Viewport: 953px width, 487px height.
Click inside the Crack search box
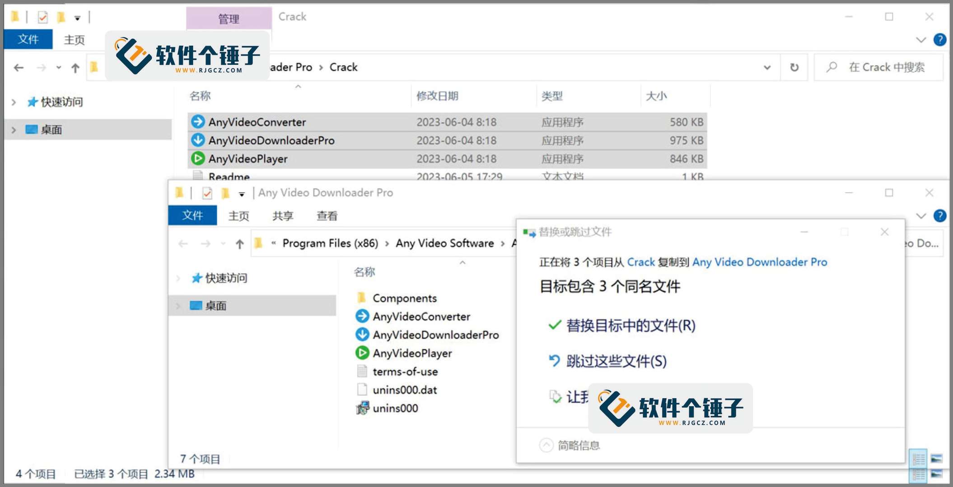coord(885,67)
